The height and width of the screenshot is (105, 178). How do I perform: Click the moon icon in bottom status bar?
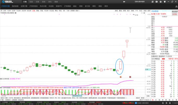(x=163, y=103)
